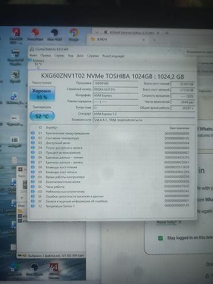Click the Explorer status bar selected files text
213x284 pixels.
[x=56, y=256]
